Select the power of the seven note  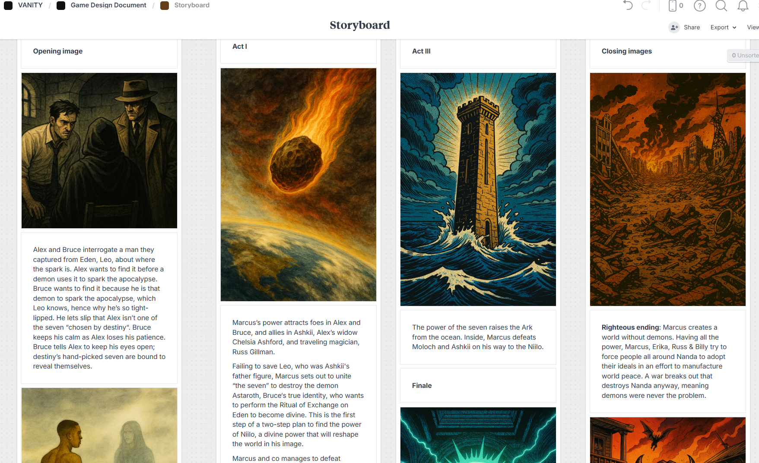coord(478,337)
